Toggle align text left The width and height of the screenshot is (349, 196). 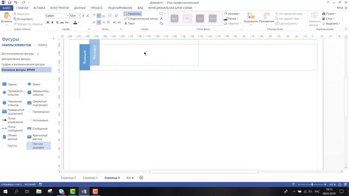pos(94,22)
